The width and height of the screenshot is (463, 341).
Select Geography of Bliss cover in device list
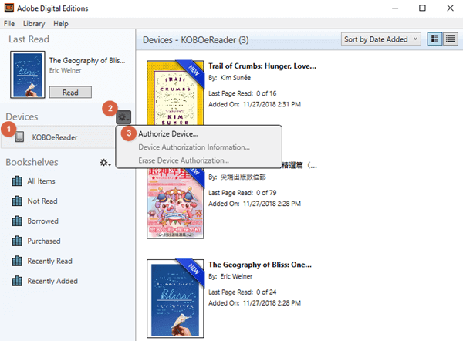[175, 299]
